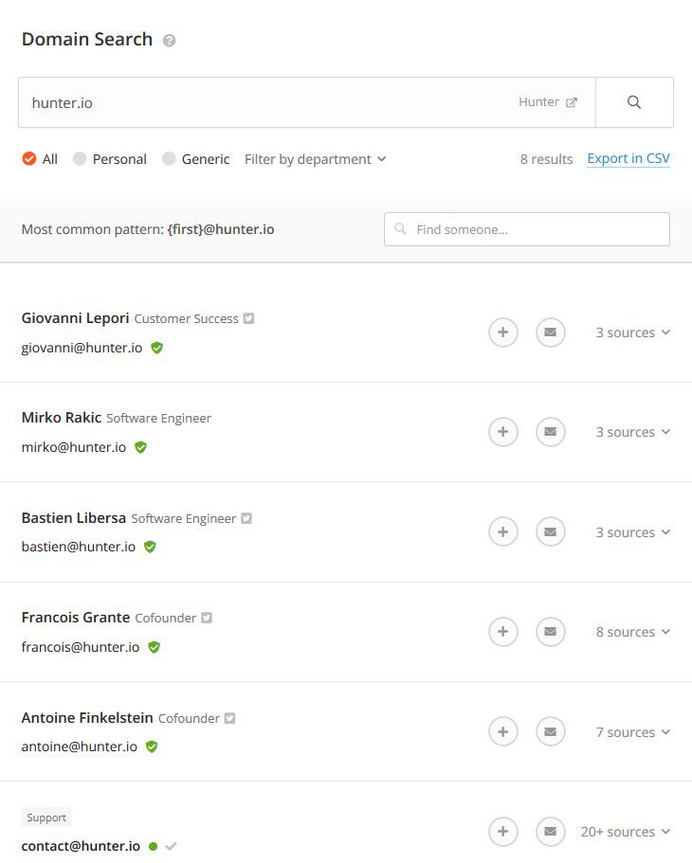Select the Personal radio filter

80,159
